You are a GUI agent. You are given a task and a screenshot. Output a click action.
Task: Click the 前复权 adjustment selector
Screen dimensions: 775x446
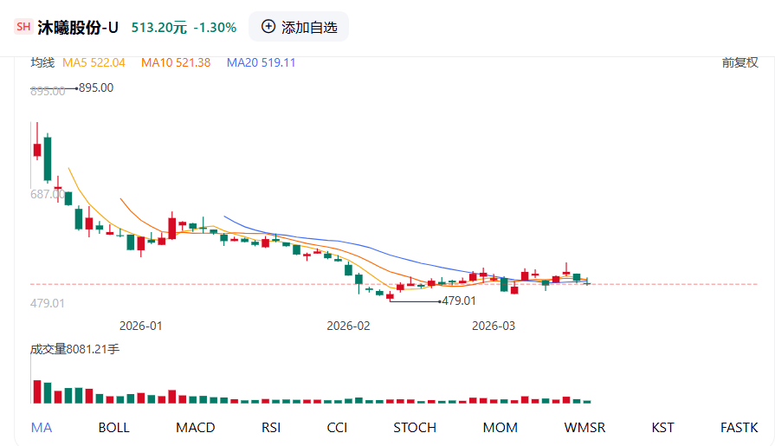(739, 63)
